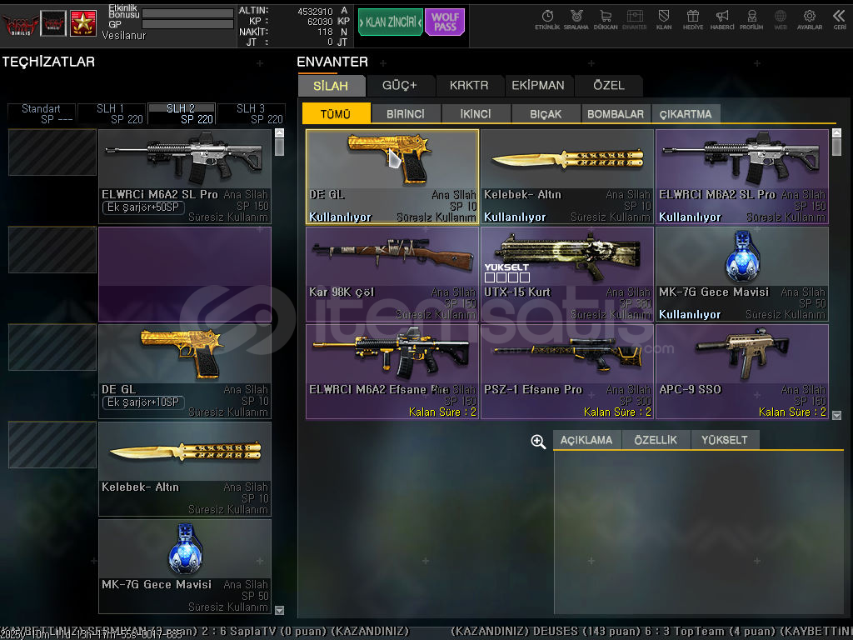Click the Wolfteam logo at top left
The height and width of the screenshot is (640, 853).
pos(20,23)
